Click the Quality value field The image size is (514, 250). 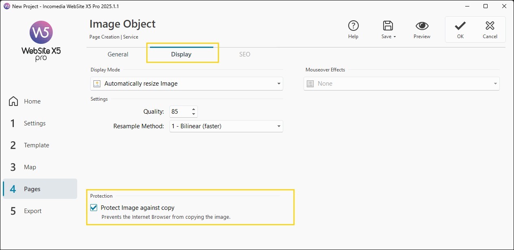180,111
